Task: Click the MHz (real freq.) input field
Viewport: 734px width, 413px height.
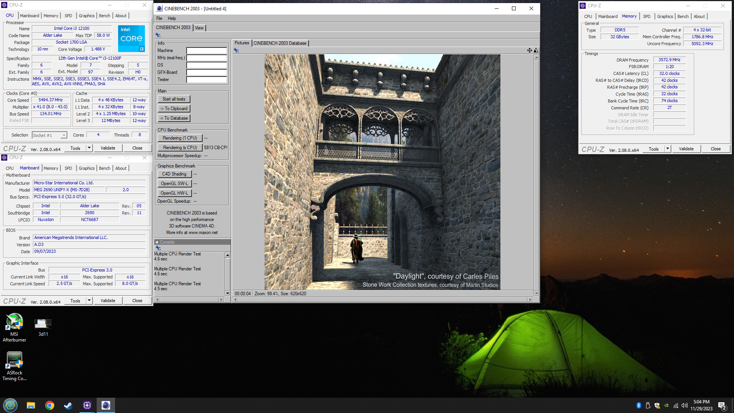Action: coord(206,58)
